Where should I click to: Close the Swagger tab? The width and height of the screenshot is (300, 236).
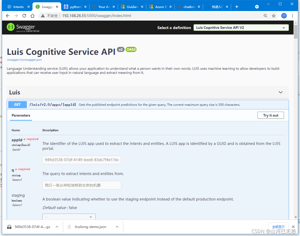coord(57,7)
